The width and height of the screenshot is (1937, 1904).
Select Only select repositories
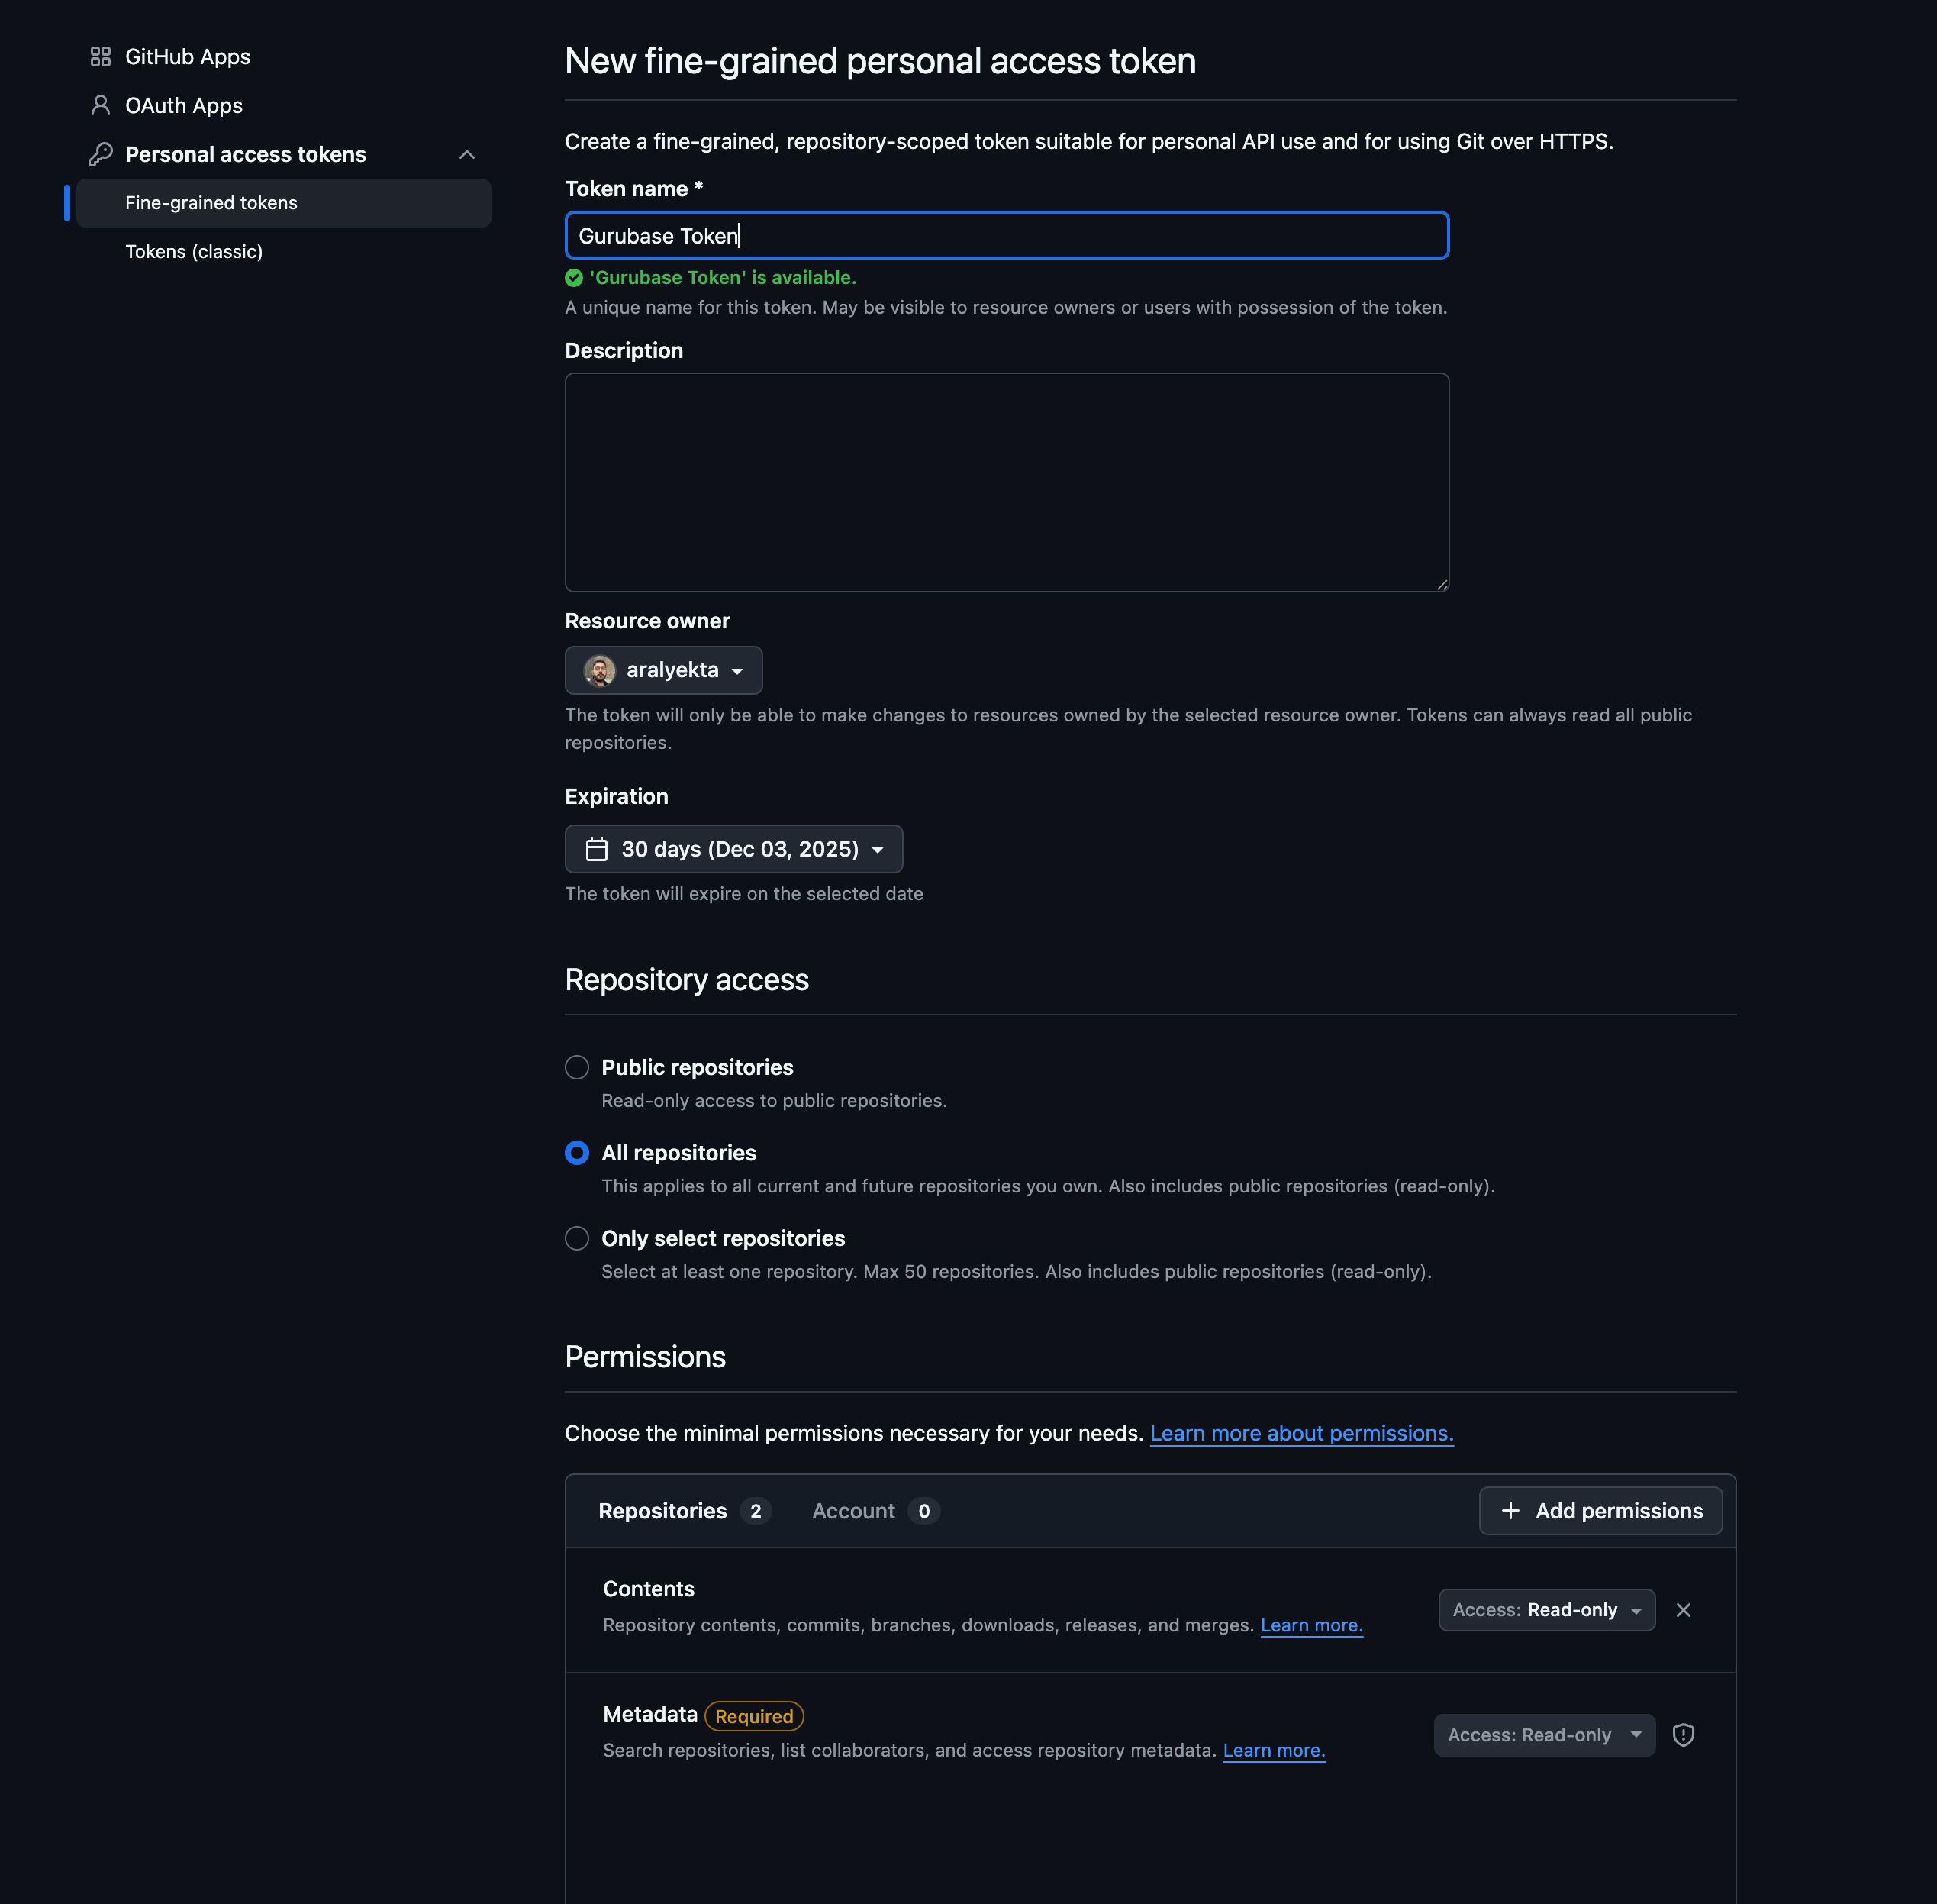tap(577, 1238)
